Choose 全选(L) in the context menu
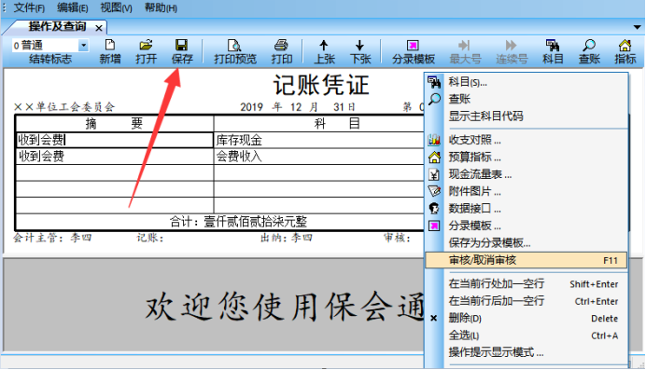The width and height of the screenshot is (646, 370). tap(527, 336)
